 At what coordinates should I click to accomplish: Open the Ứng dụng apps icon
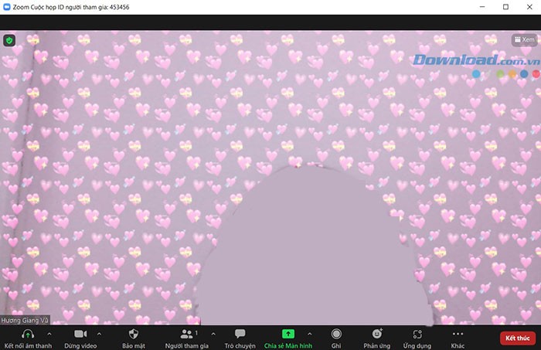coord(417,334)
